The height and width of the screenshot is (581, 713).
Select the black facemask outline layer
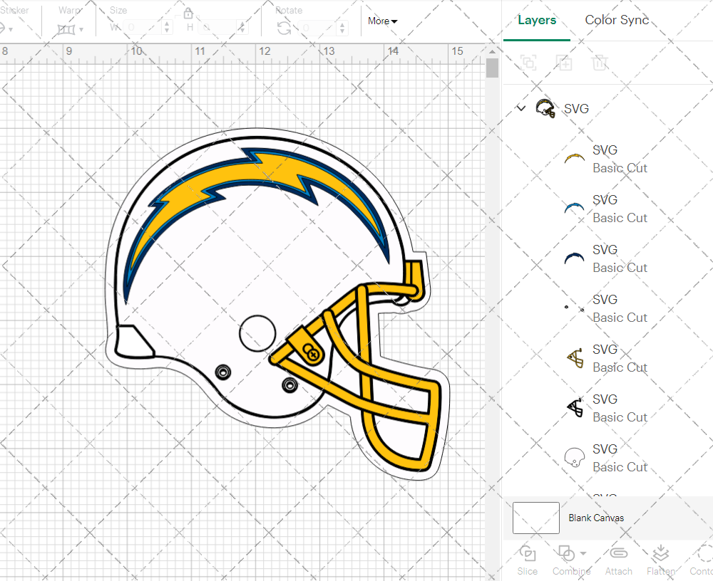coord(575,408)
